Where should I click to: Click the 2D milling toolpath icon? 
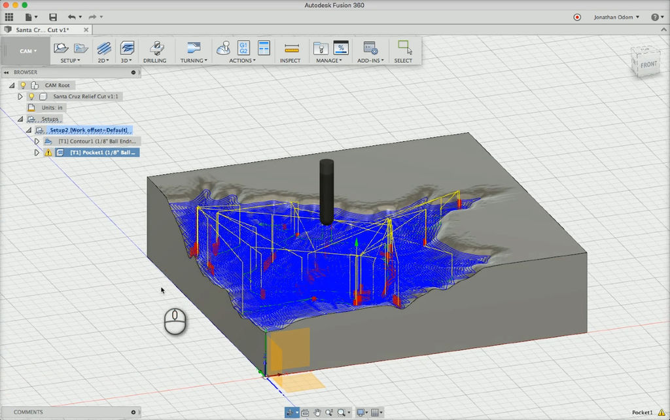click(103, 48)
